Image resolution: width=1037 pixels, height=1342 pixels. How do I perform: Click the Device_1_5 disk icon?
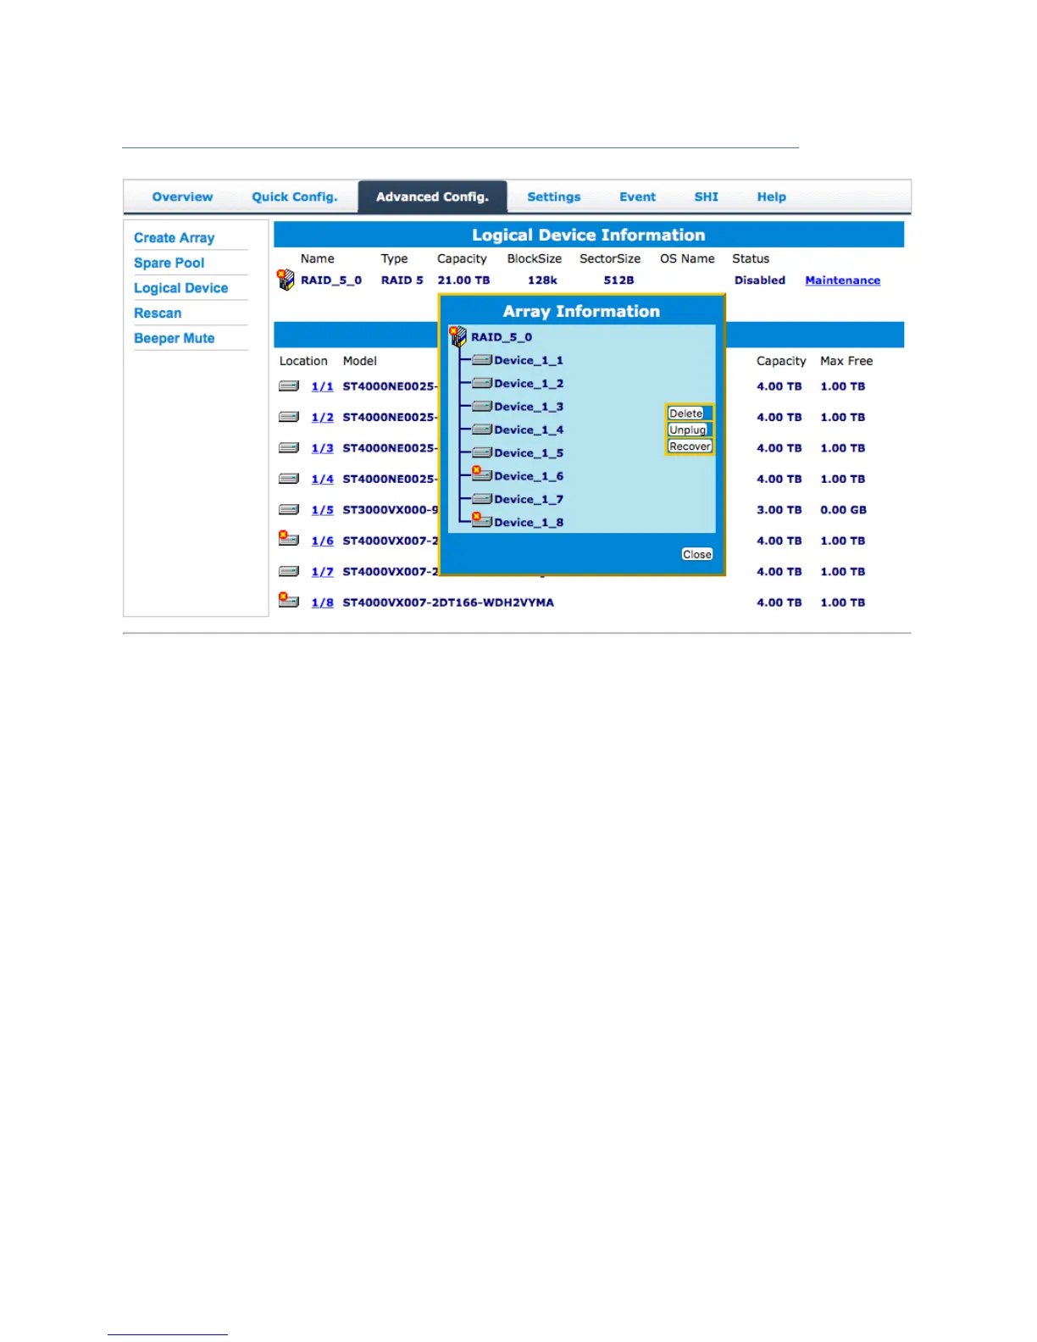pyautogui.click(x=482, y=452)
